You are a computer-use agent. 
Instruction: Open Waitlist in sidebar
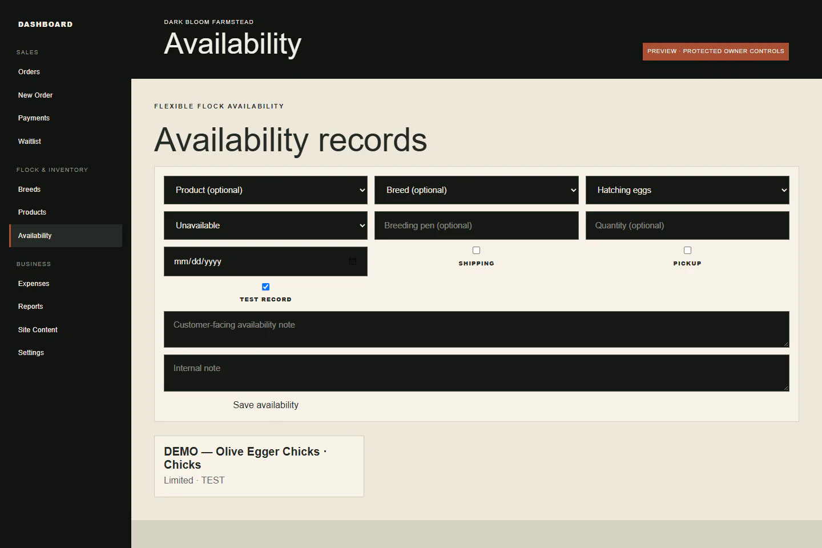66,142
